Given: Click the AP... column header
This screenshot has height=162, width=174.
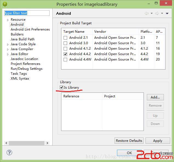Looking at the screenshot, I should click(x=159, y=32).
